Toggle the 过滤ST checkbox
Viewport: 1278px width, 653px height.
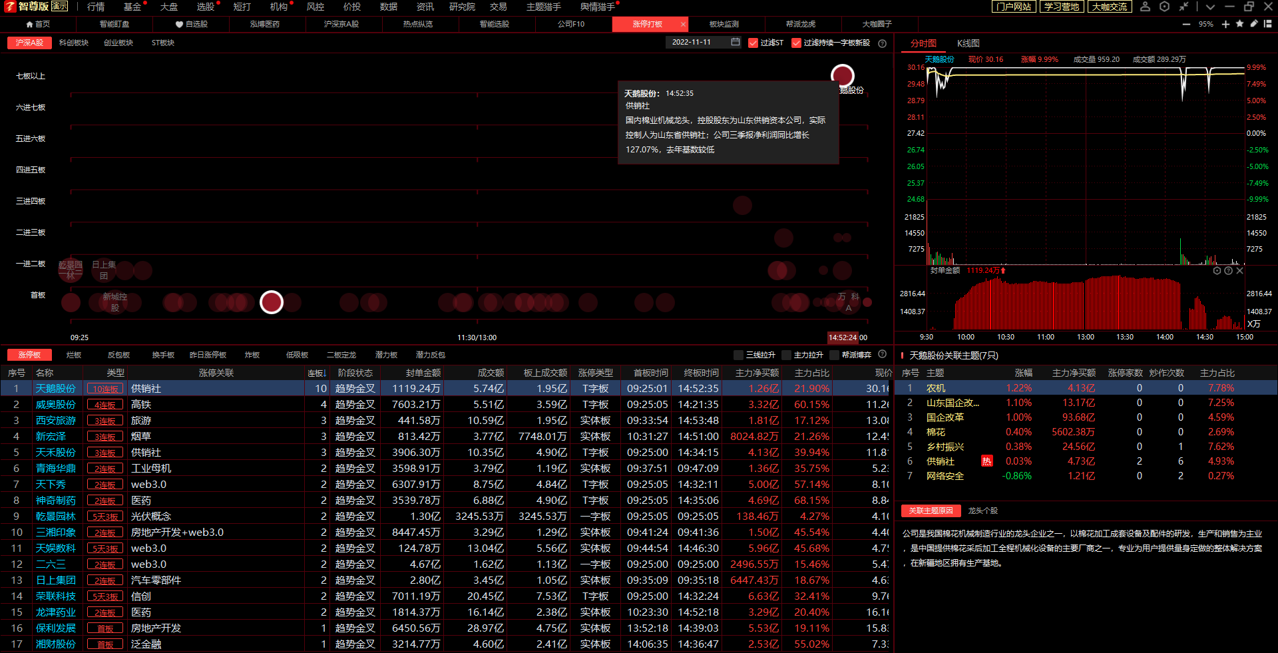[x=753, y=43]
